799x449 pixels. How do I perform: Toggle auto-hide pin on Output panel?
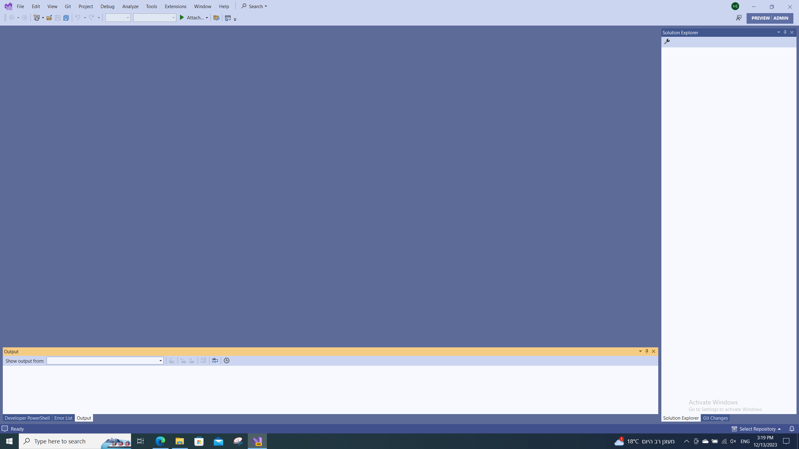pos(647,351)
